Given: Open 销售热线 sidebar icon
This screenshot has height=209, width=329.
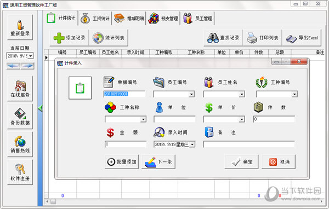Looking at the screenshot, I should (x=20, y=144).
